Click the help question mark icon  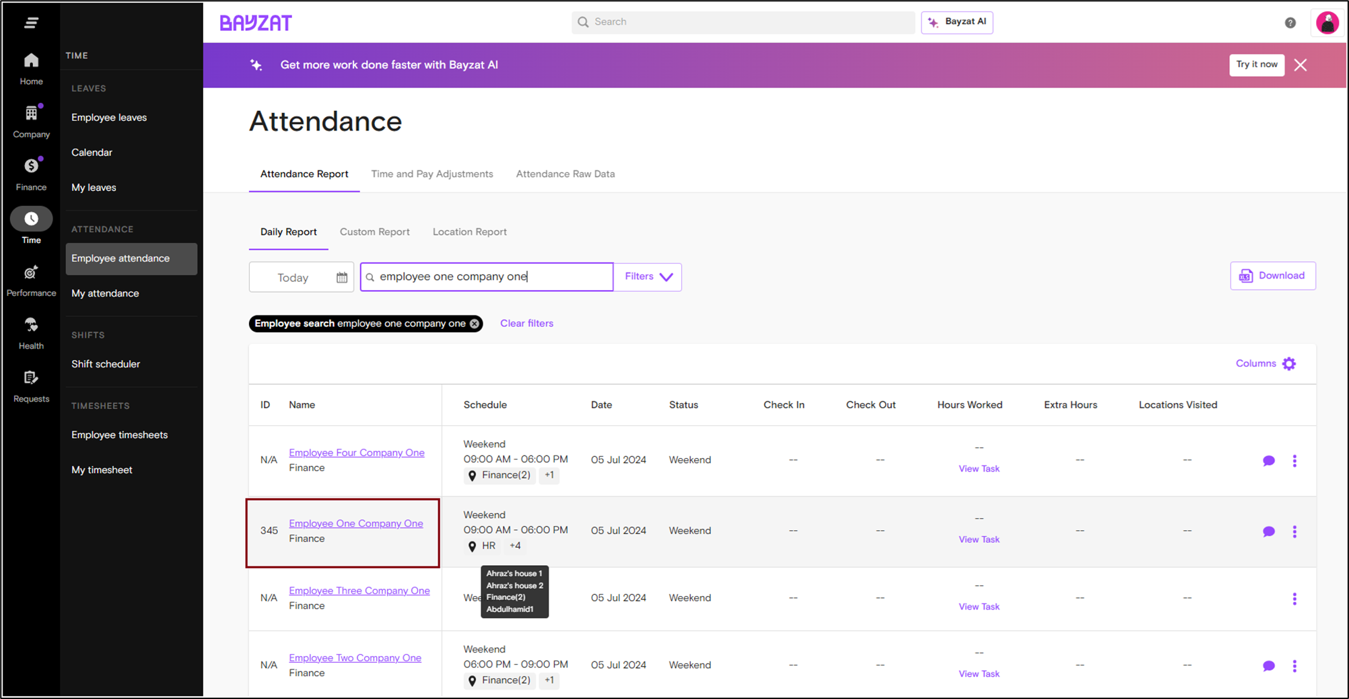click(x=1290, y=23)
